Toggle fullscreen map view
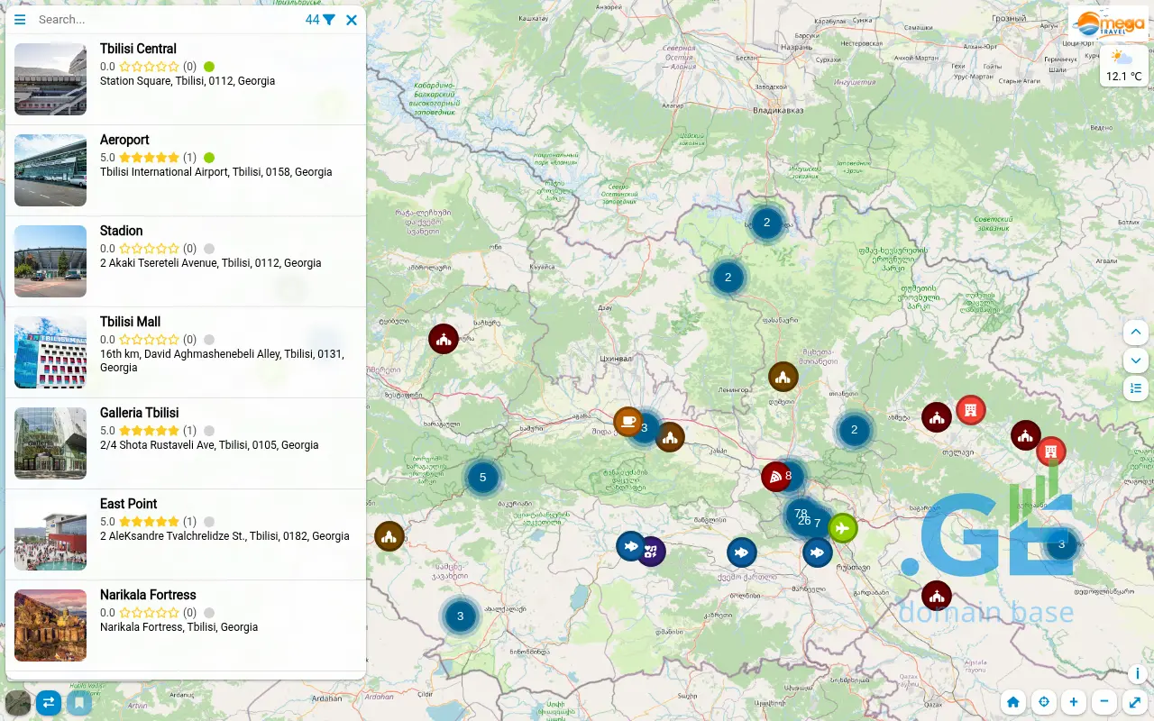This screenshot has height=721, width=1154. pos(1135,702)
